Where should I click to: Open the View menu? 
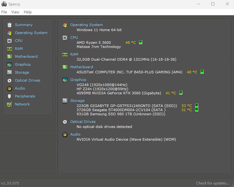[15, 12]
